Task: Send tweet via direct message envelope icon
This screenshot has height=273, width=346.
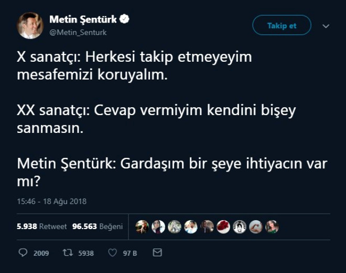Action: point(157,253)
